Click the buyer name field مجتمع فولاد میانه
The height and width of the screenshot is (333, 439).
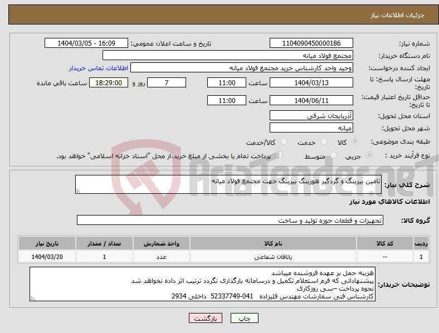228,55
